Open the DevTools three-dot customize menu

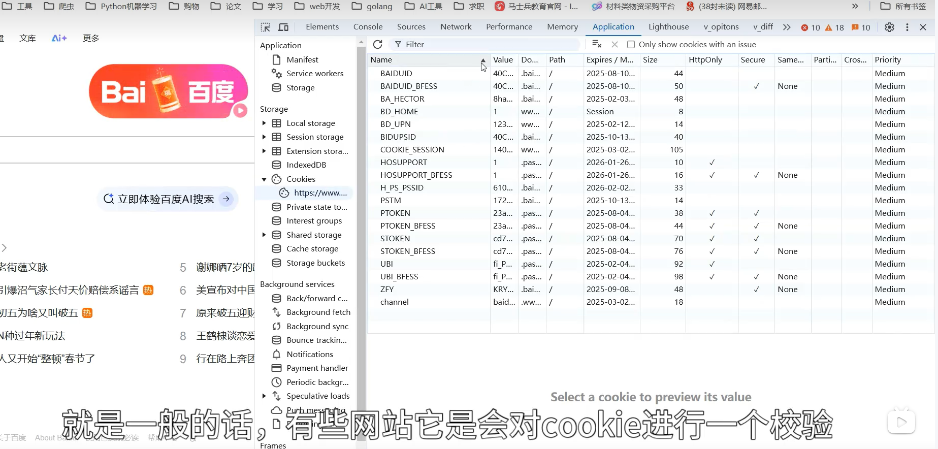[907, 27]
